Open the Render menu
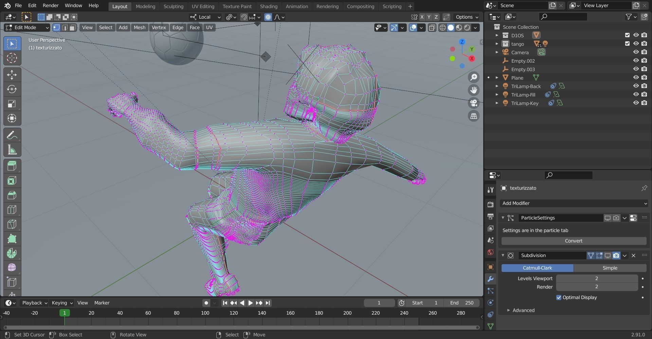 [51, 6]
